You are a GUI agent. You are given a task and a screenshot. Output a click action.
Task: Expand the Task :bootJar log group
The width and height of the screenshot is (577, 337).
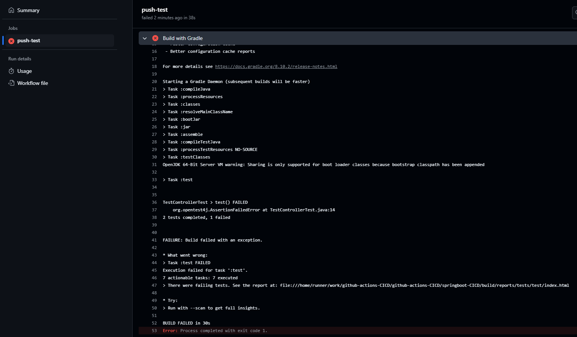164,119
